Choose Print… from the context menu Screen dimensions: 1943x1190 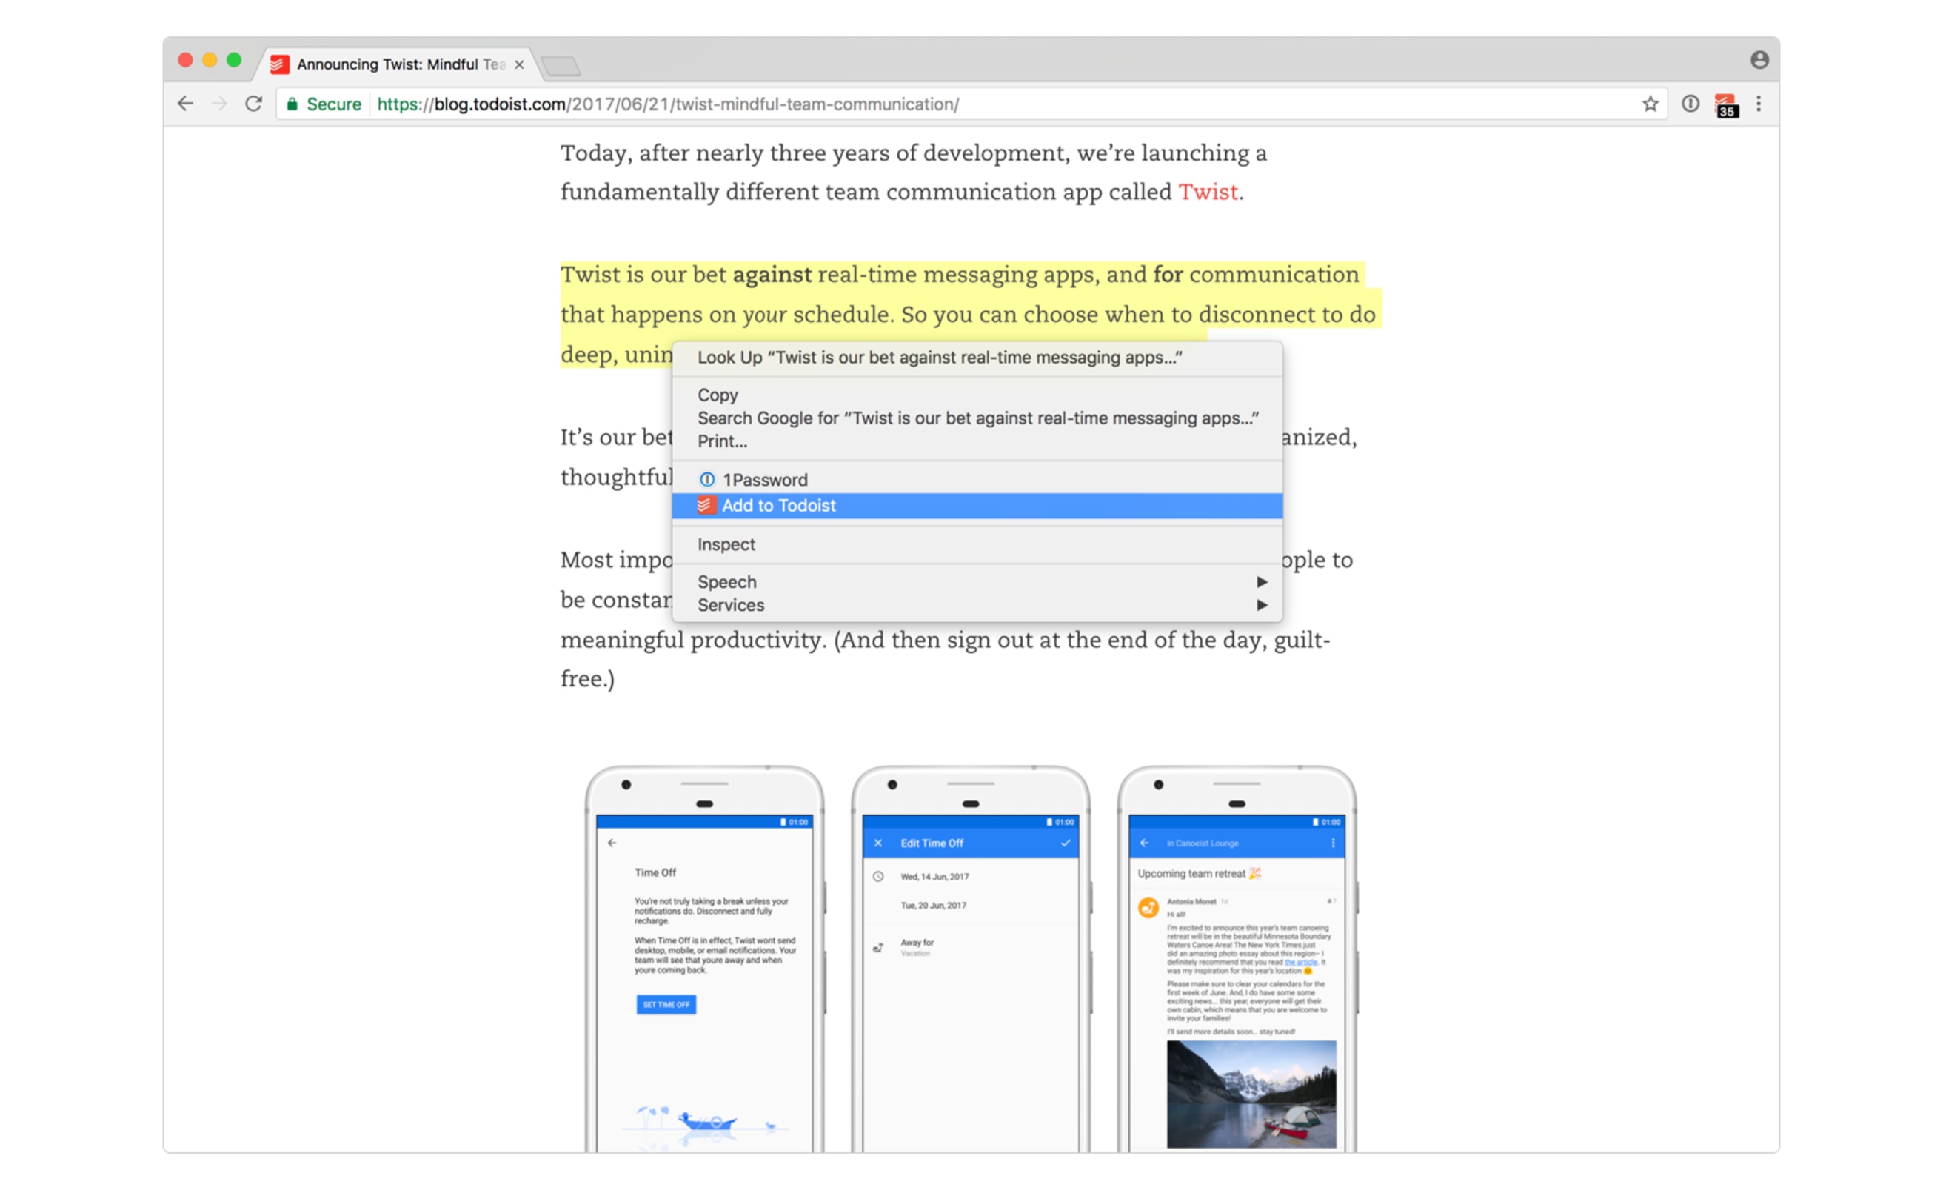(976, 441)
